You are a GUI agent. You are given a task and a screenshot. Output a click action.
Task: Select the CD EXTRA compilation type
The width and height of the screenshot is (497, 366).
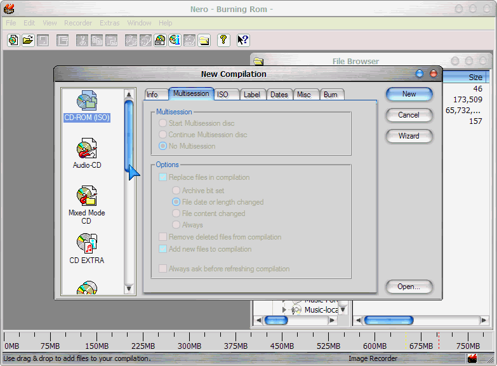pyautogui.click(x=86, y=248)
